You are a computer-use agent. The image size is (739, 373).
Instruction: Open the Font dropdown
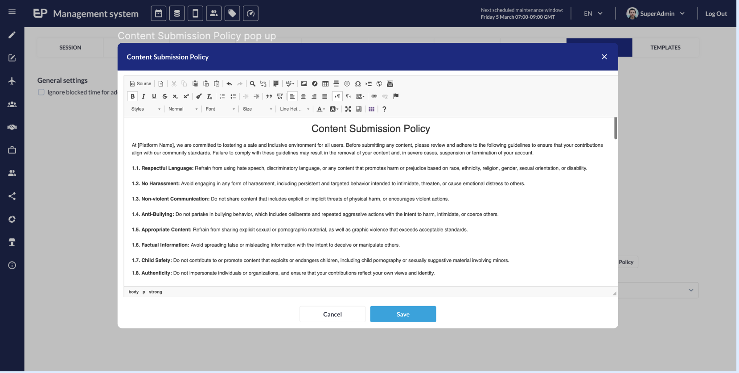tap(220, 109)
